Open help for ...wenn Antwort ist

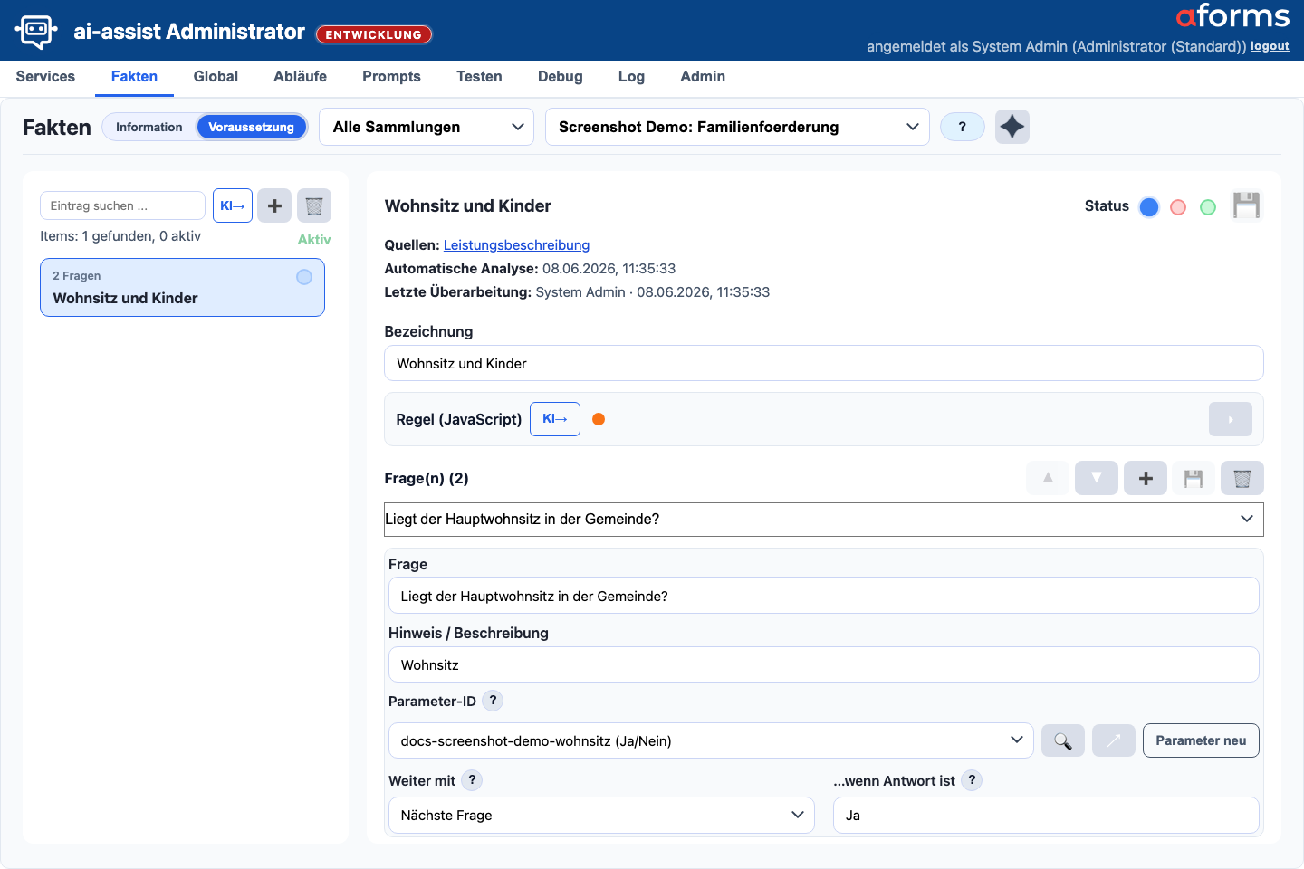(x=972, y=780)
